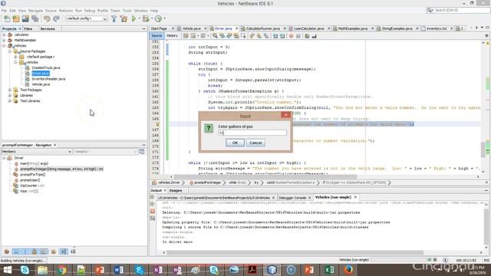491x276 pixels.
Task: Switch to the Services tab
Action: click(x=48, y=29)
